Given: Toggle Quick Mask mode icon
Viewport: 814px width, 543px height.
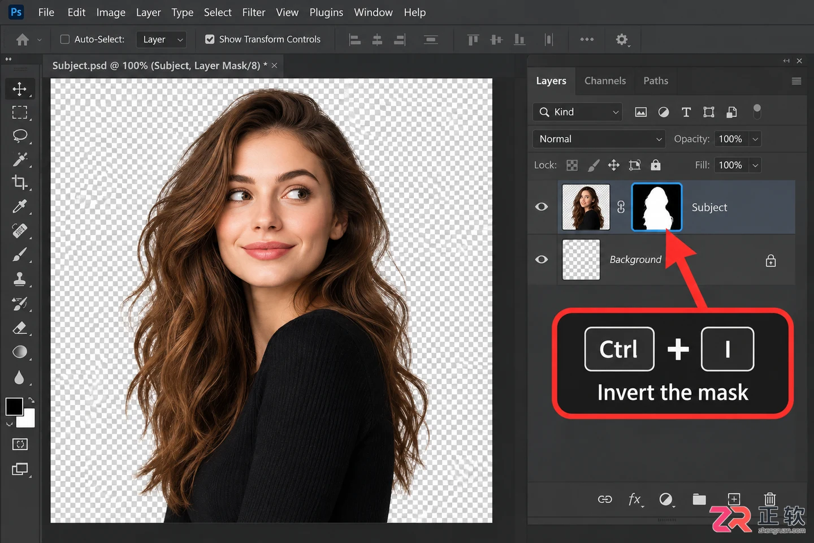Looking at the screenshot, I should 20,444.
